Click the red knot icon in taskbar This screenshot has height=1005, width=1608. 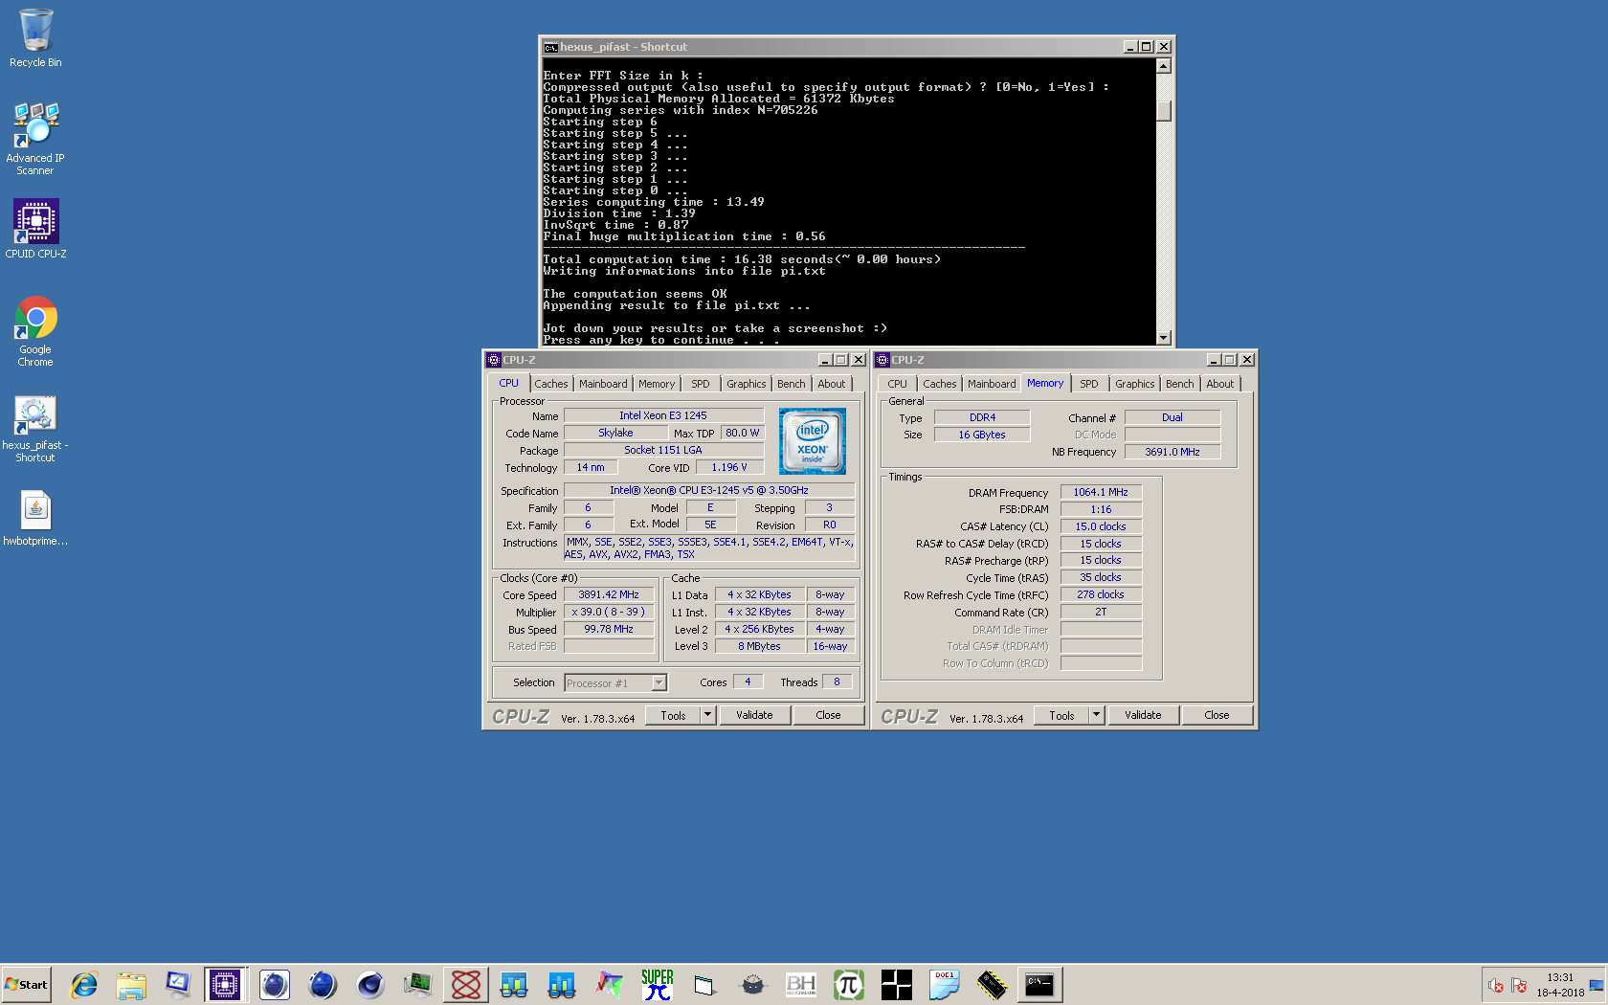[466, 985]
